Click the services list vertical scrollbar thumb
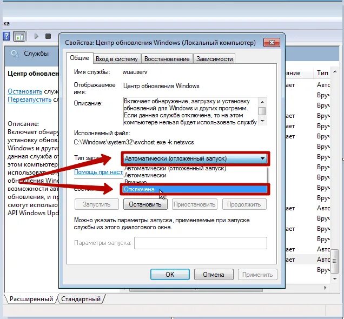The image size is (344, 319). tap(334, 261)
